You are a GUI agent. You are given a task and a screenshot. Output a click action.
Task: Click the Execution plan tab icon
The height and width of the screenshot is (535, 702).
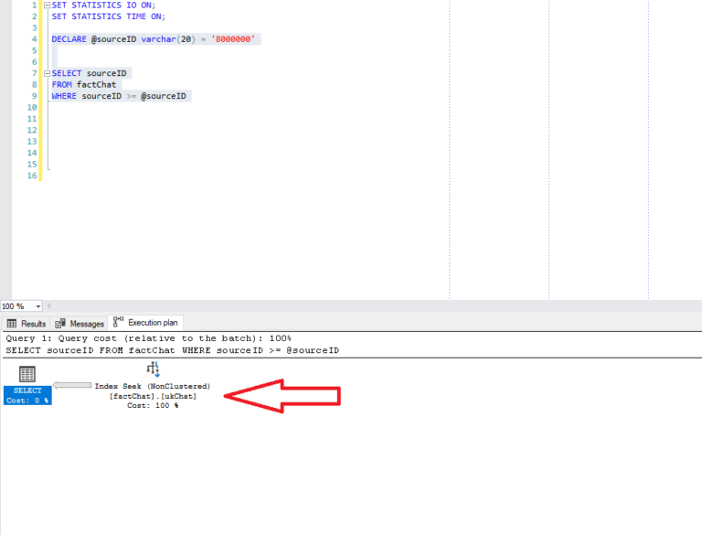tap(118, 323)
